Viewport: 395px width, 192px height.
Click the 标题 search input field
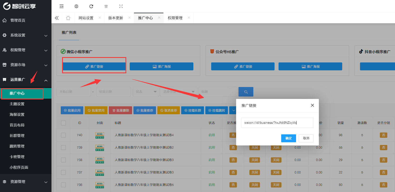(218, 92)
